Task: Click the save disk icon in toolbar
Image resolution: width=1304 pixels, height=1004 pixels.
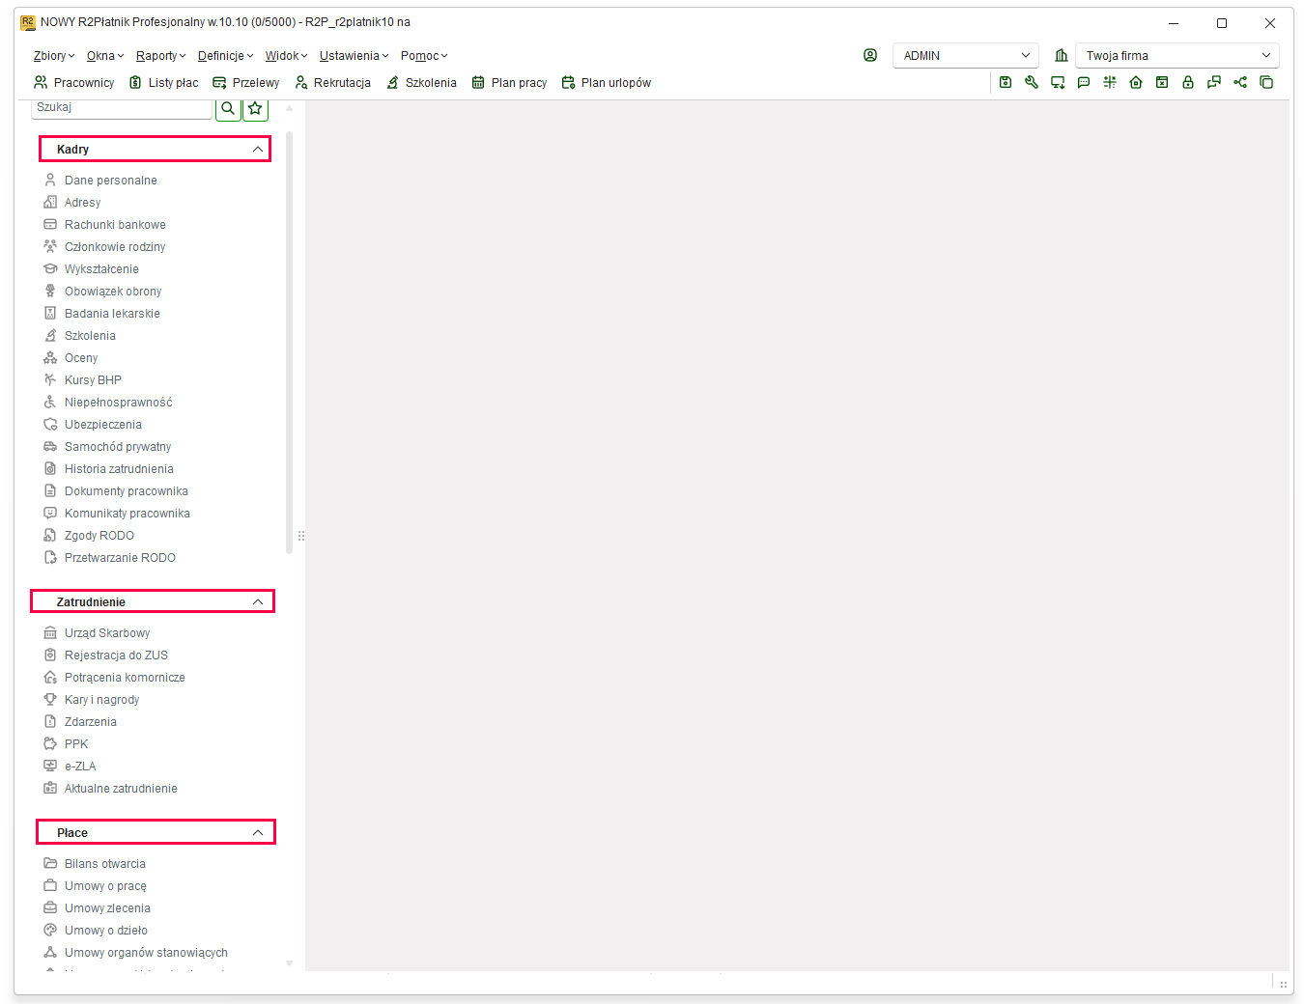Action: click(x=1006, y=83)
